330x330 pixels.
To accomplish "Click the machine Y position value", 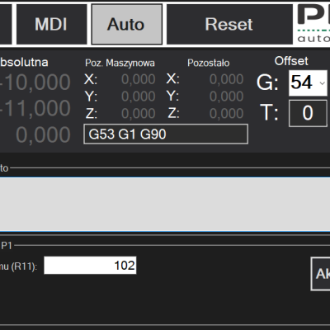I will point(139,97).
